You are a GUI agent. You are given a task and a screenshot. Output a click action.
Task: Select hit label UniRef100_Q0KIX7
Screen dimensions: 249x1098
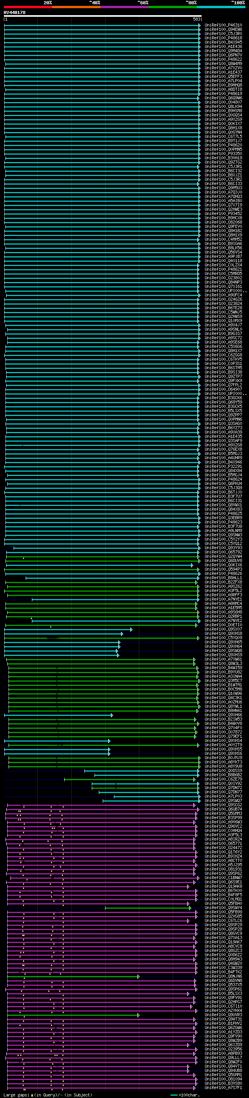(223, 123)
